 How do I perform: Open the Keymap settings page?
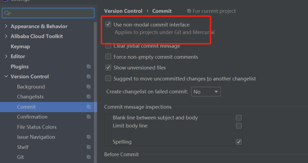pos(20,46)
